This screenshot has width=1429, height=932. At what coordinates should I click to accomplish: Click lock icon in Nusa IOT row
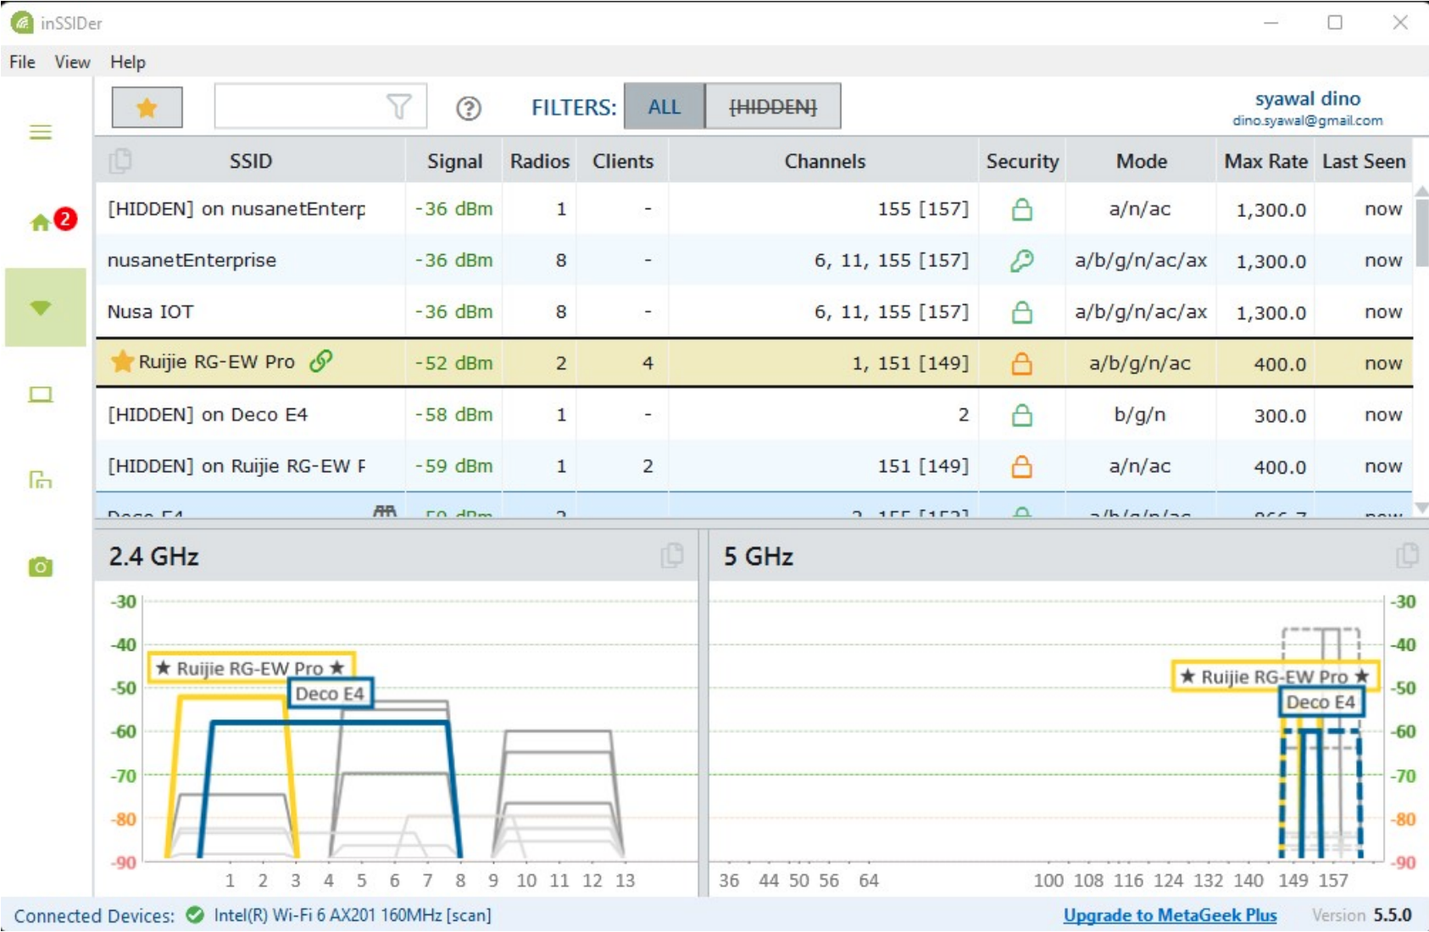[x=1022, y=312]
